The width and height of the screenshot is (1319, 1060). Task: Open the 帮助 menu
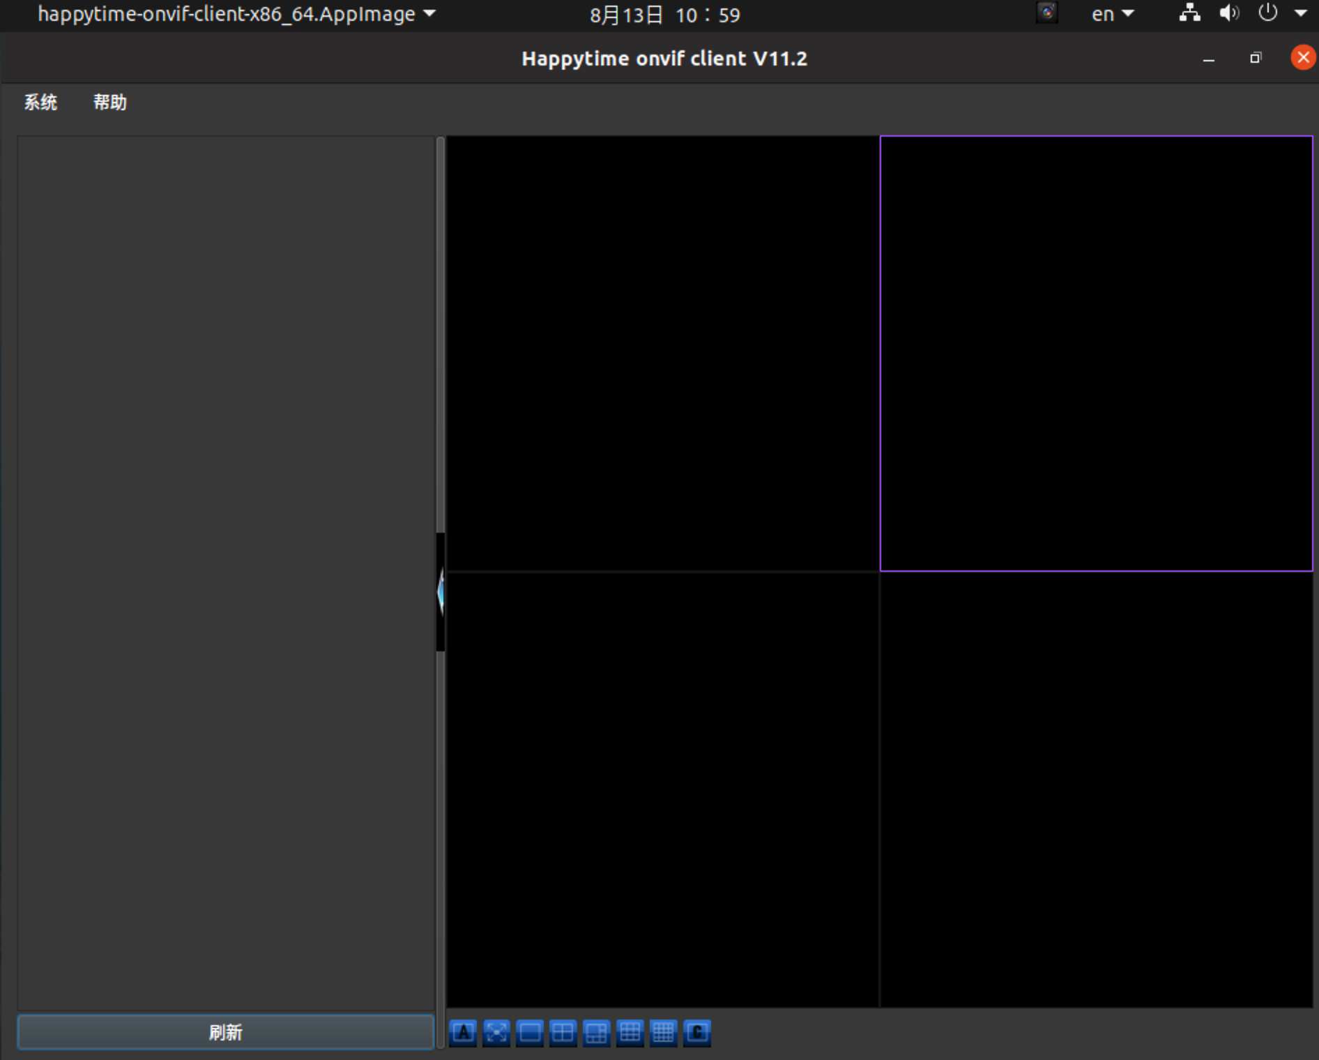[110, 103]
